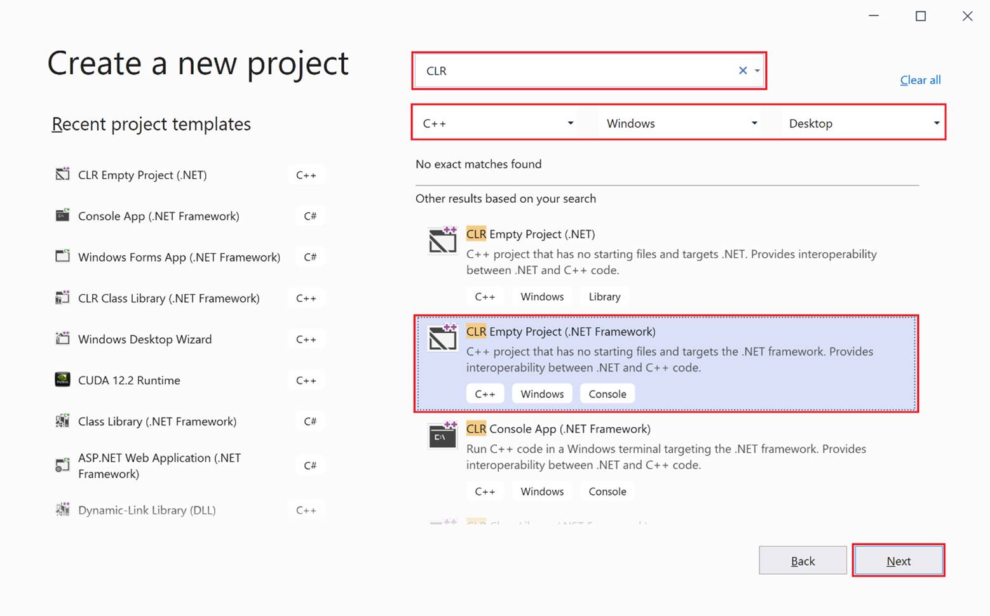
Task: Click the CUDA 12.2 Runtime NVIDIA icon
Action: (62, 380)
